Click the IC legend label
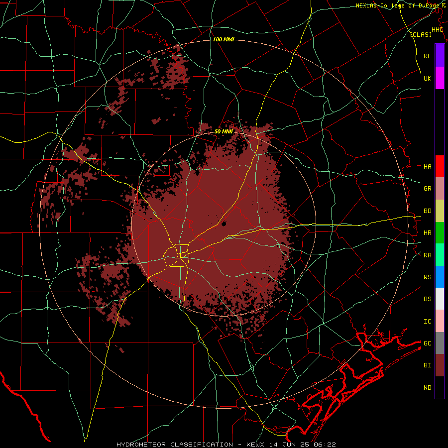 [427, 322]
